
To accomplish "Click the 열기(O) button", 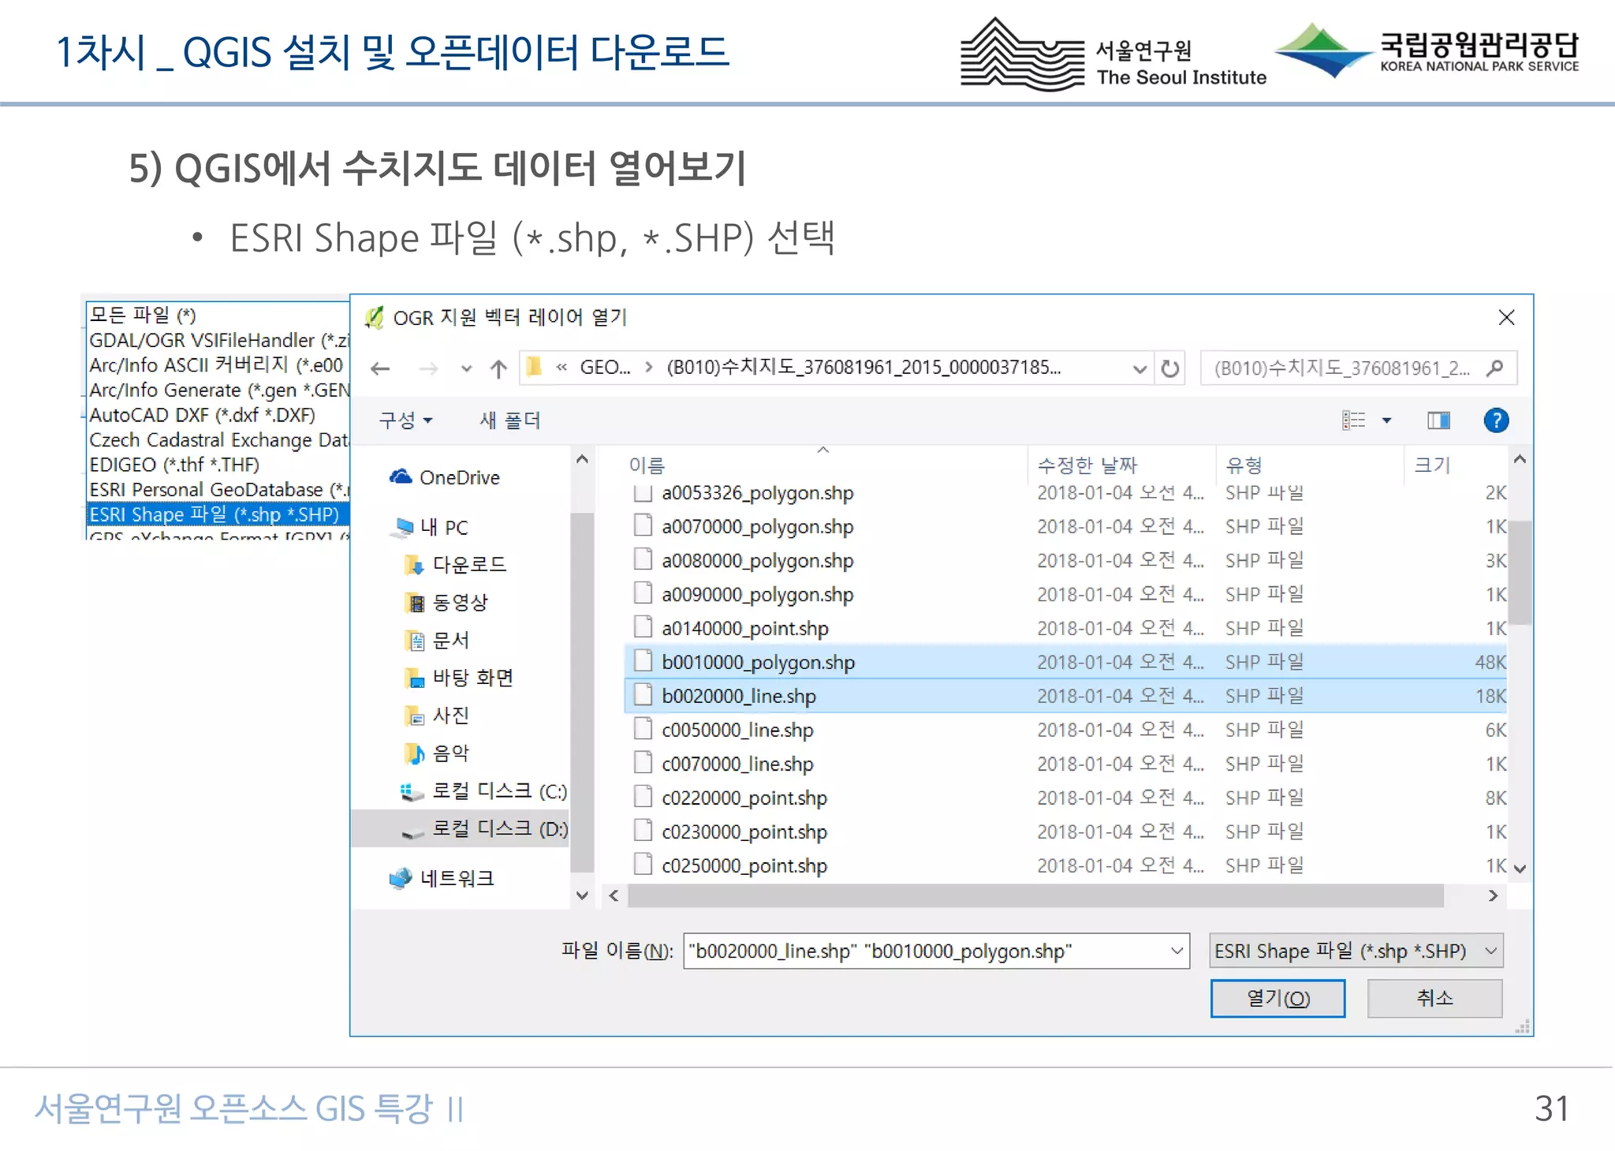I will coord(1278,999).
